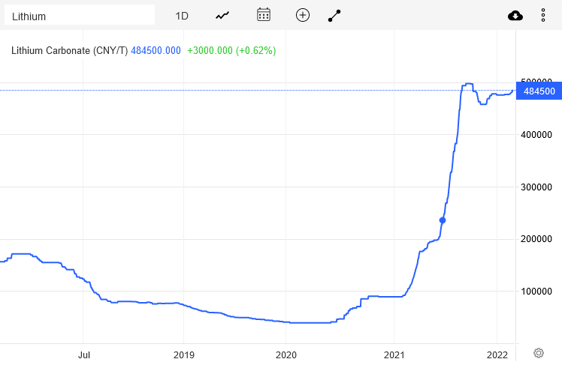The image size is (562, 365).
Task: Click the Jul label on the time axis
Action: (x=83, y=353)
